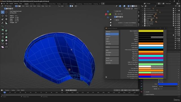The height and width of the screenshot is (102, 181).
Task: Select the Inset Faces tool
Action: pos(6,30)
